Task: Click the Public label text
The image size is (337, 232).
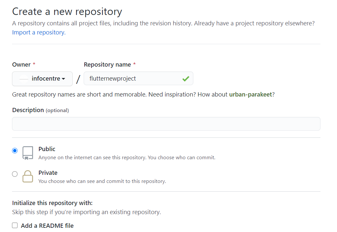Action: tap(47, 149)
